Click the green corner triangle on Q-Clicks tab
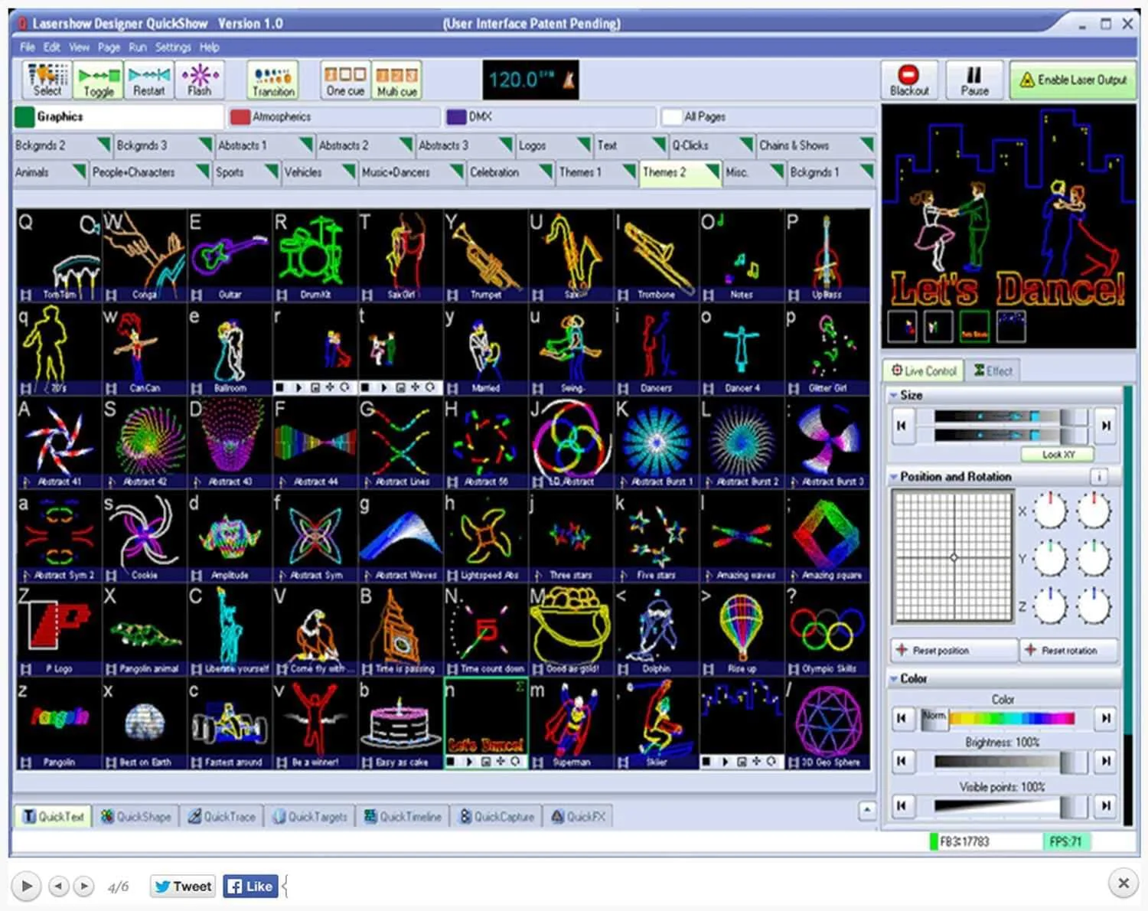The image size is (1148, 911). (x=746, y=143)
